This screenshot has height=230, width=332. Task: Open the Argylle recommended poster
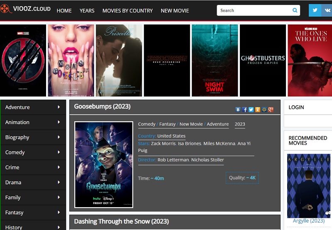(309, 186)
